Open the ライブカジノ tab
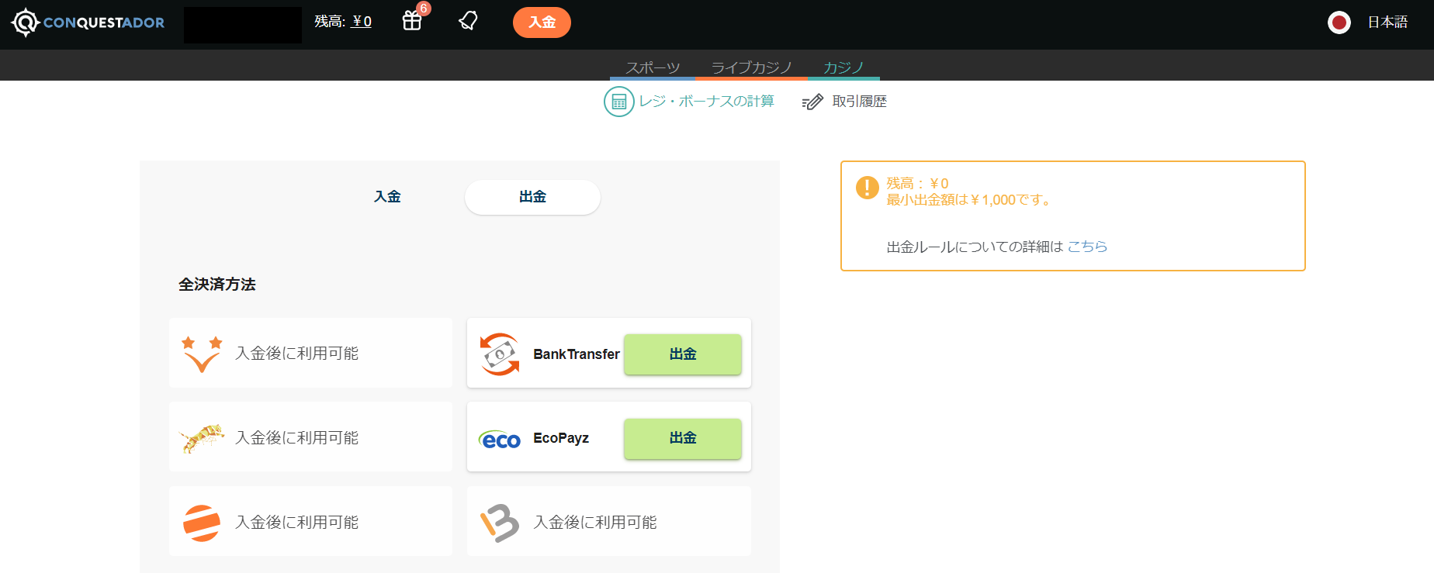Viewport: 1434px width, 573px height. pos(751,67)
